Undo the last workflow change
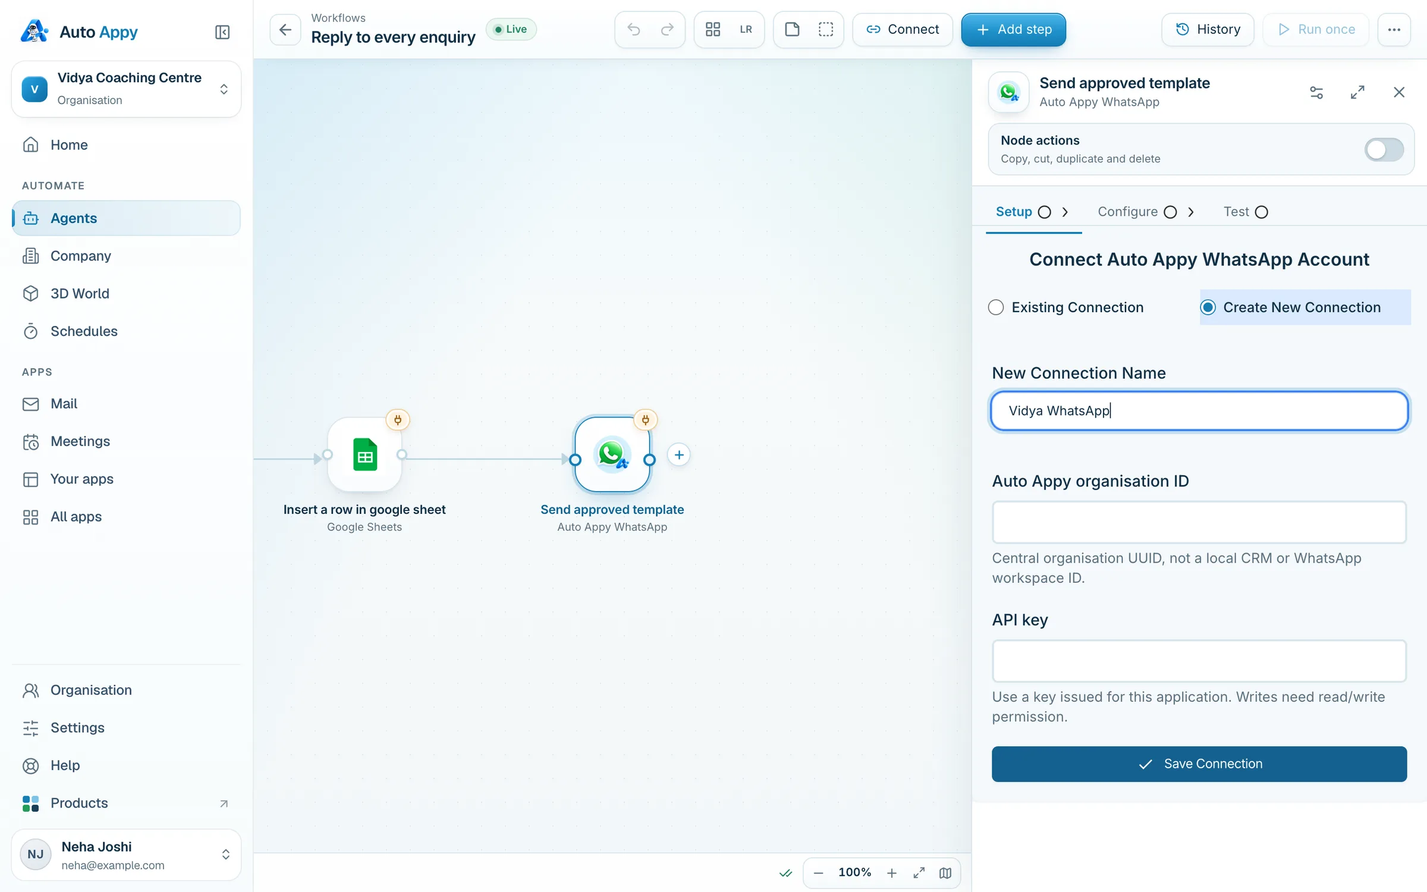The image size is (1427, 892). (634, 29)
